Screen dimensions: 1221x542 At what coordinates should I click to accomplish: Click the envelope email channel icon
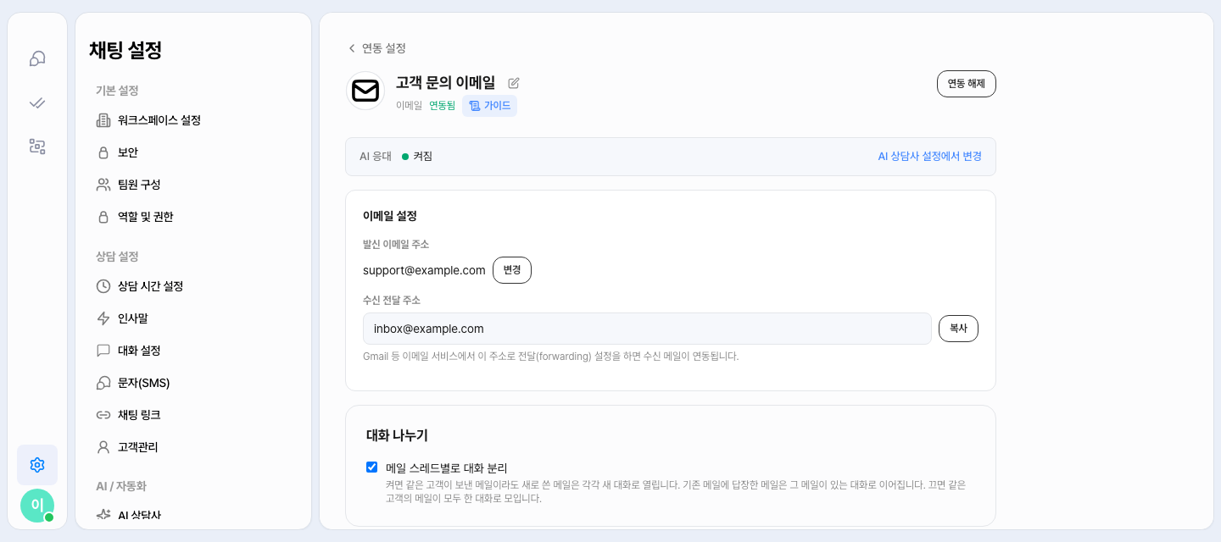click(x=365, y=91)
